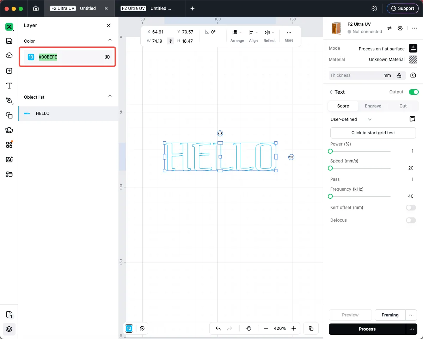Image resolution: width=423 pixels, height=339 pixels.
Task: Select the Pen vector tool icon
Action: pos(9,100)
